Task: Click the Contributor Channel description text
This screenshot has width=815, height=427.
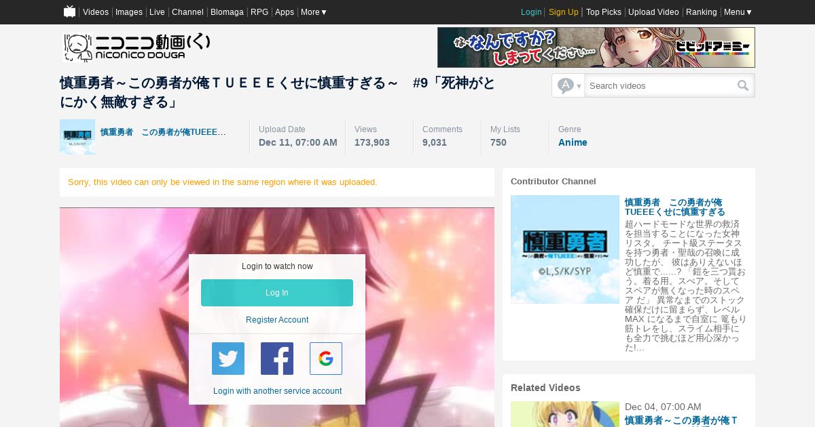Action: click(685, 285)
